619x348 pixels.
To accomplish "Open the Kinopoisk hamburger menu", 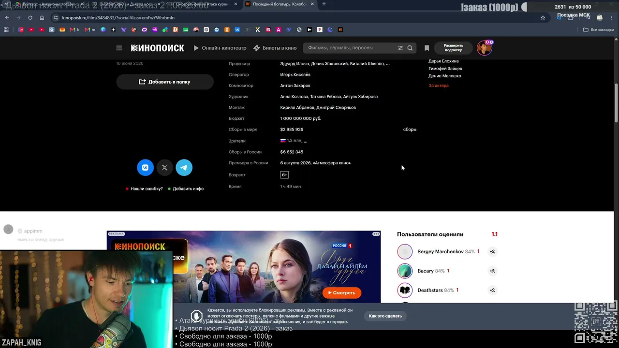I will (x=119, y=48).
